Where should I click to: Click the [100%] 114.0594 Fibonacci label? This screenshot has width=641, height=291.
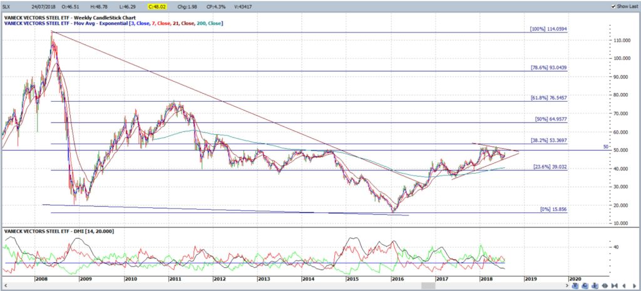(548, 29)
